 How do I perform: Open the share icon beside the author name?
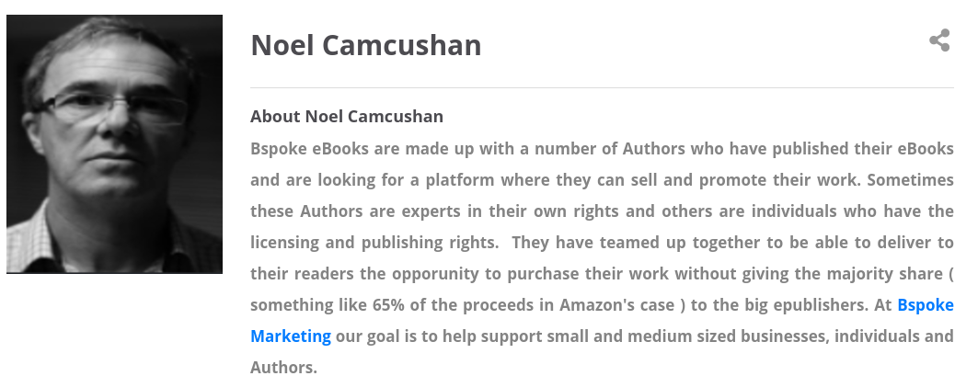point(939,40)
